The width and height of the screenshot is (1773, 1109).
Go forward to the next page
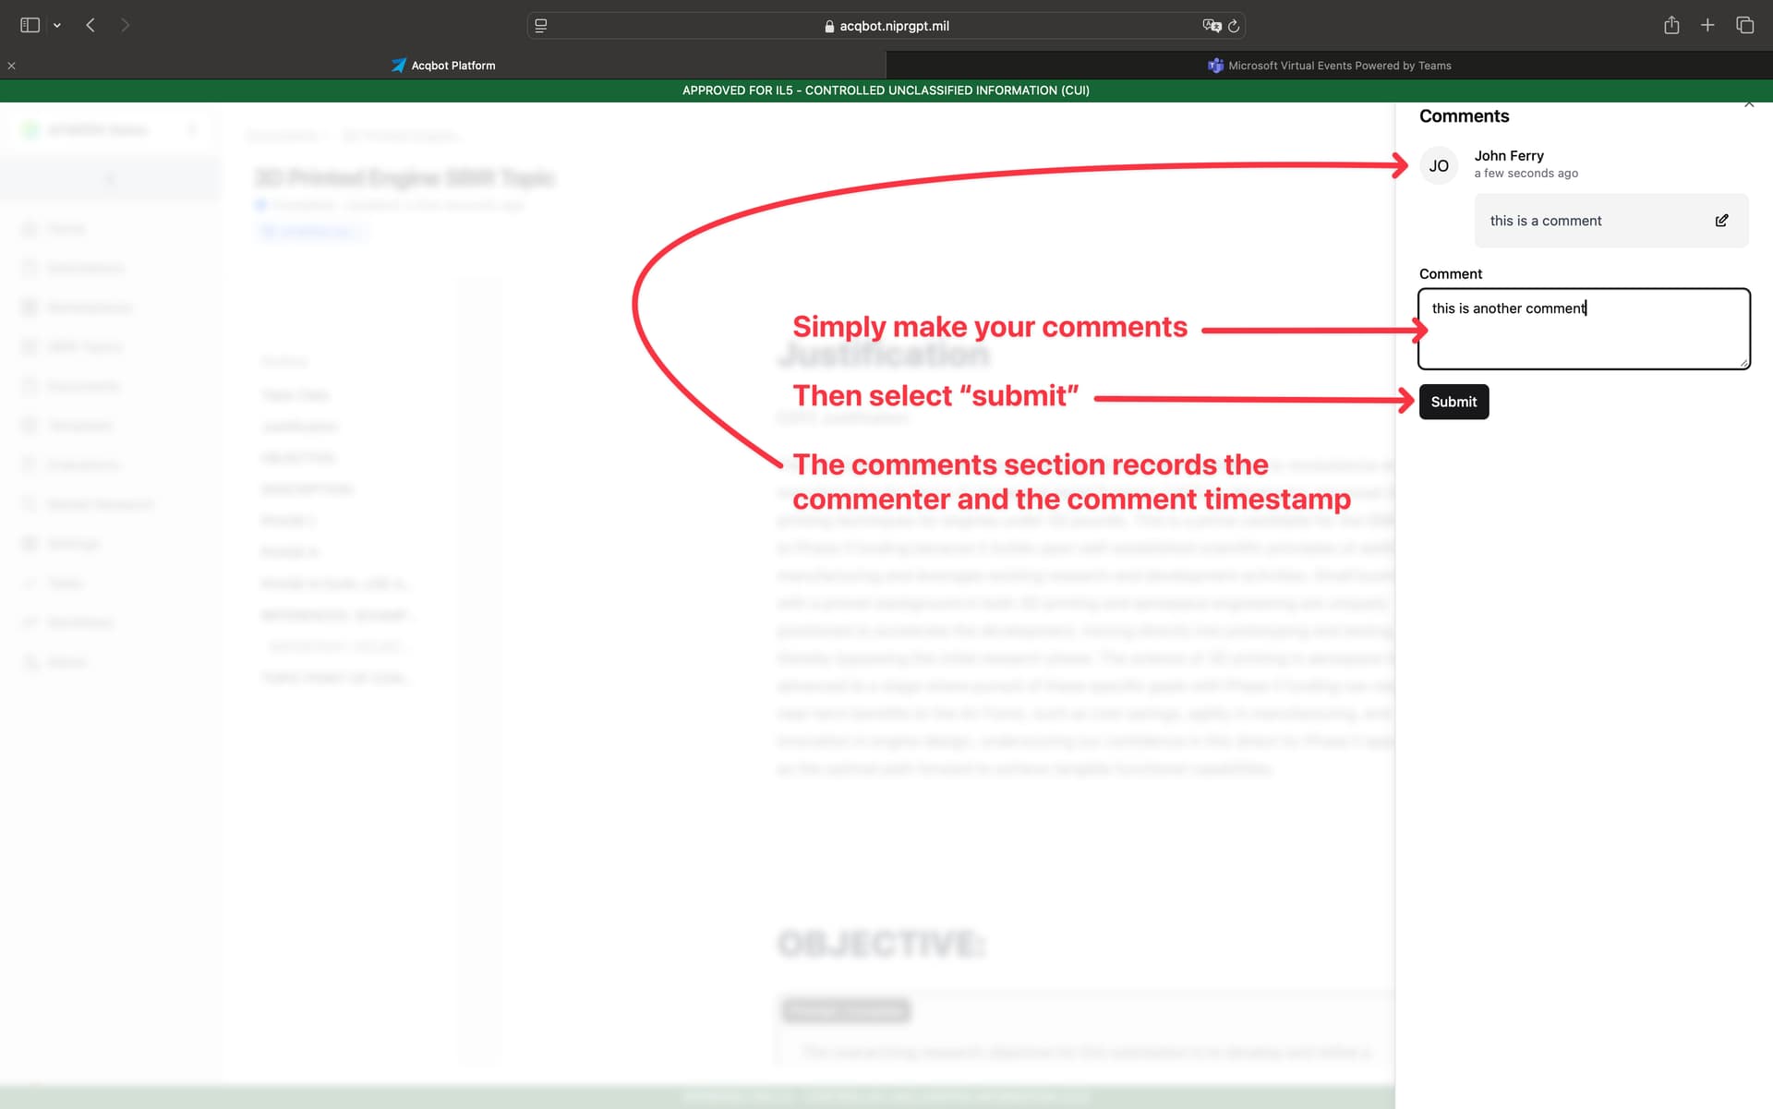(x=126, y=25)
